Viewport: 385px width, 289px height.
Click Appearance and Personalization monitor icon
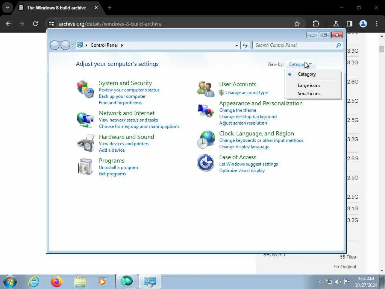pos(206,111)
